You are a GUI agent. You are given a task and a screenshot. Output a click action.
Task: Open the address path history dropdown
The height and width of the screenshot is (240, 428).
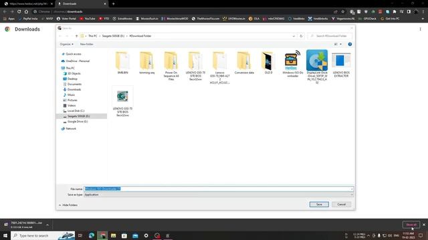[294, 36]
